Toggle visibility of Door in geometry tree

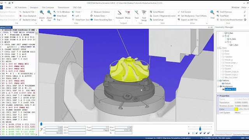[x=223, y=54]
